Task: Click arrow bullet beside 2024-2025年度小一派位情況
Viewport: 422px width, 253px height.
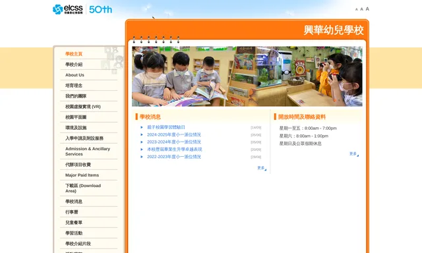Action: click(x=142, y=134)
